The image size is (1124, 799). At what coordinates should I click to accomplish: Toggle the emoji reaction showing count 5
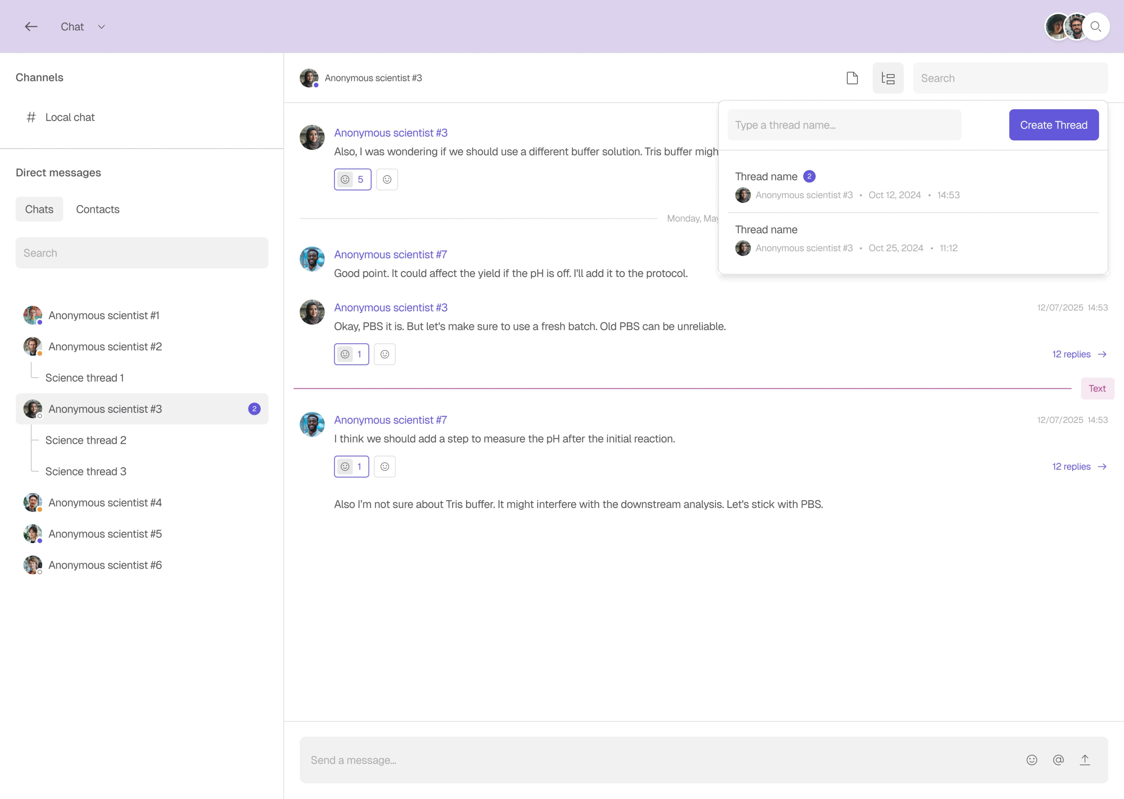pyautogui.click(x=352, y=179)
